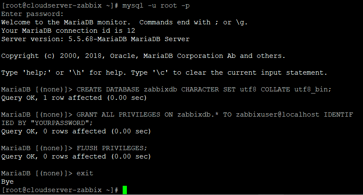Click the CREATE DATABASE zabbixdb statement
The image size is (363, 195).
pos(204,89)
